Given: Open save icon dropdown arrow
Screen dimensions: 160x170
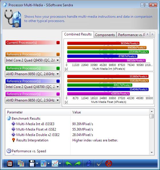Looking at the screenshot, I should click(x=37, y=163).
